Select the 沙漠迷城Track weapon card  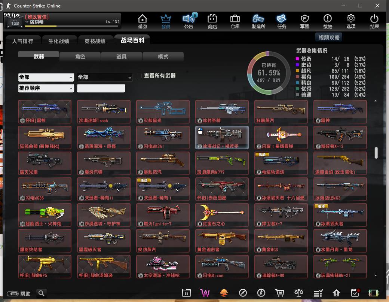(x=104, y=112)
